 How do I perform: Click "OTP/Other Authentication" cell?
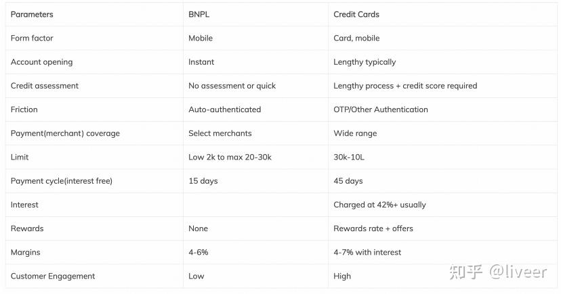click(381, 109)
